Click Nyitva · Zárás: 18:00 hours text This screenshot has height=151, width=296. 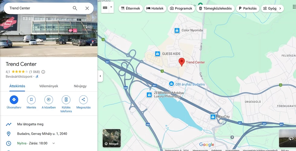[x=32, y=143]
